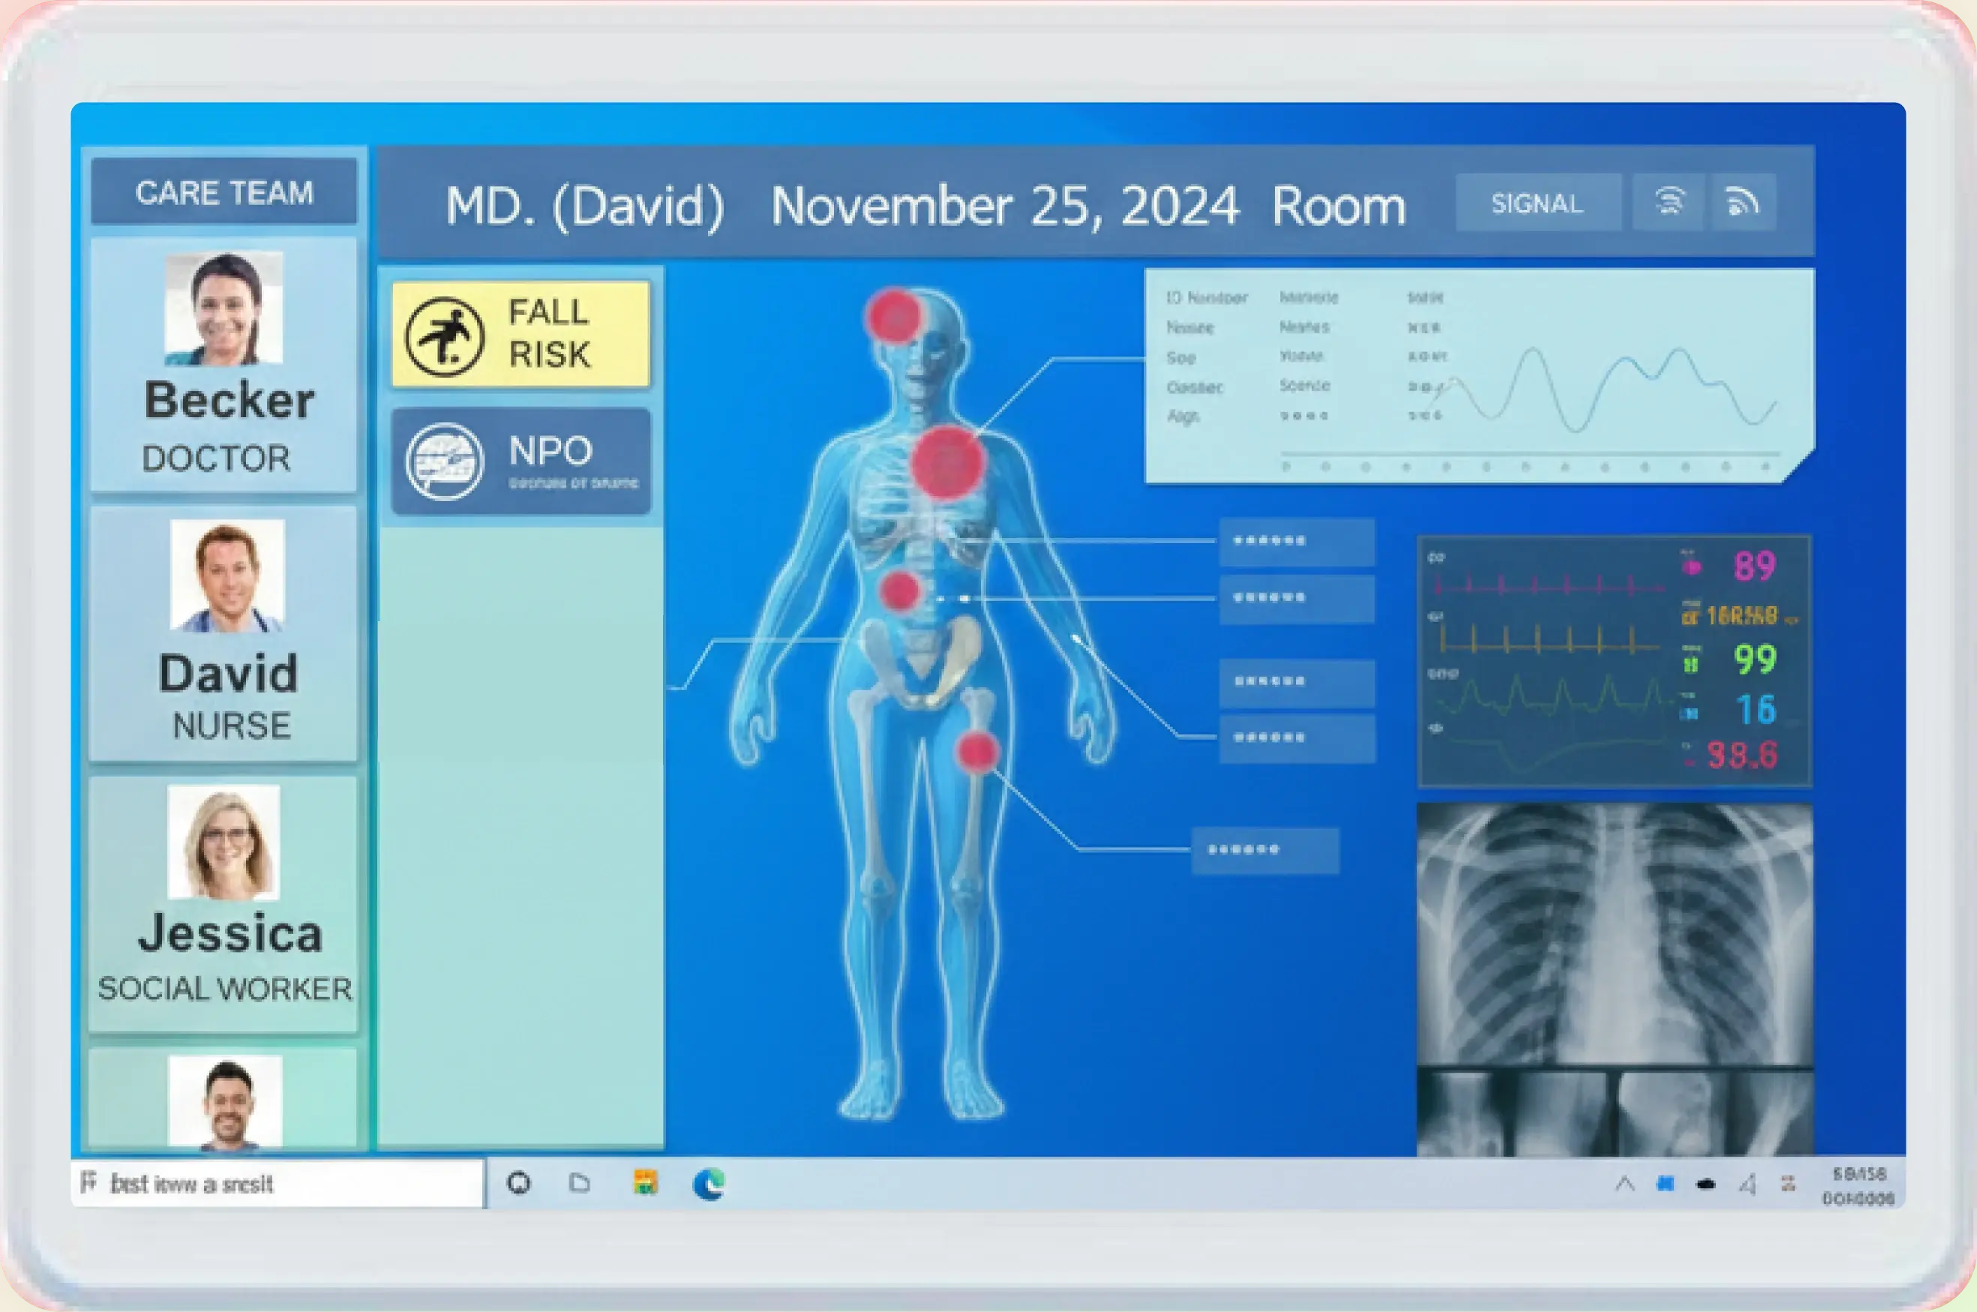This screenshot has height=1312, width=1977.
Task: Click the second body annotation label box
Action: click(1297, 599)
